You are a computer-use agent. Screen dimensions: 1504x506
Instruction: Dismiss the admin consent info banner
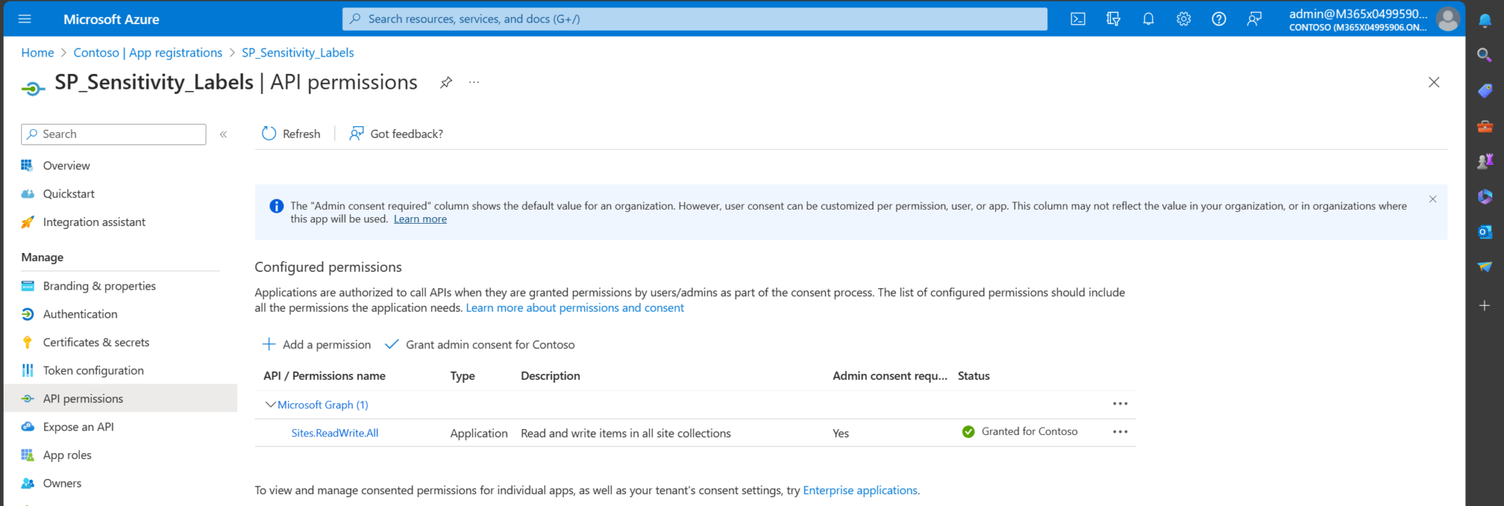[1433, 199]
